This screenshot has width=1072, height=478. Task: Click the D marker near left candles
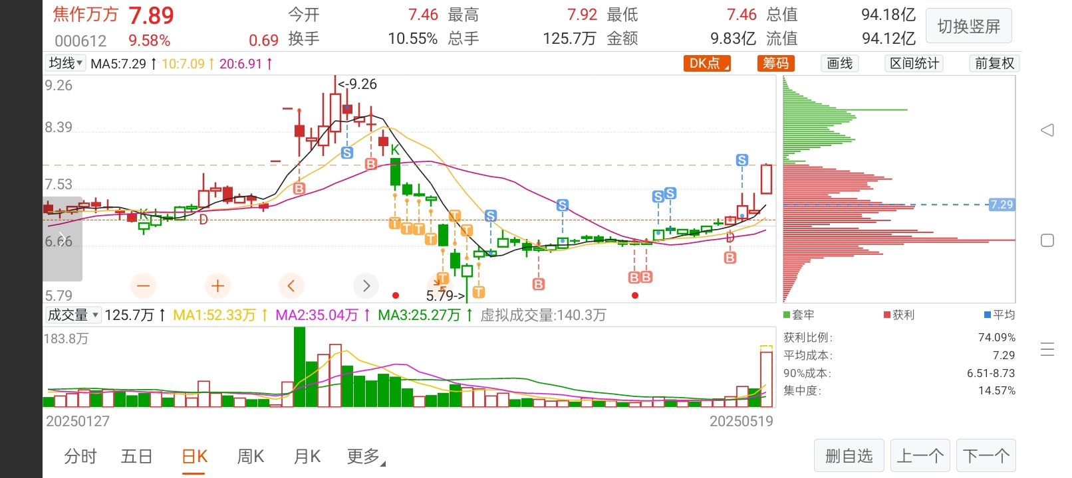203,220
